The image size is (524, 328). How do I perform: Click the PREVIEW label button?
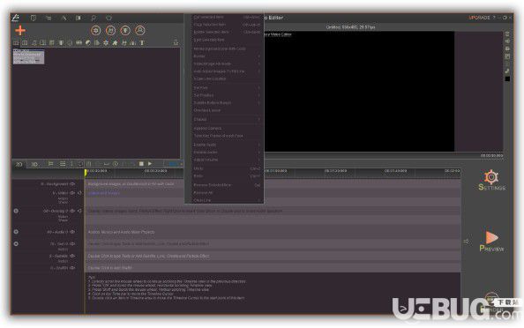tap(491, 249)
